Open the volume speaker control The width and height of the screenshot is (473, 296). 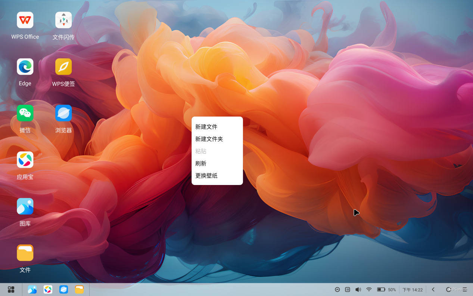(x=358, y=290)
